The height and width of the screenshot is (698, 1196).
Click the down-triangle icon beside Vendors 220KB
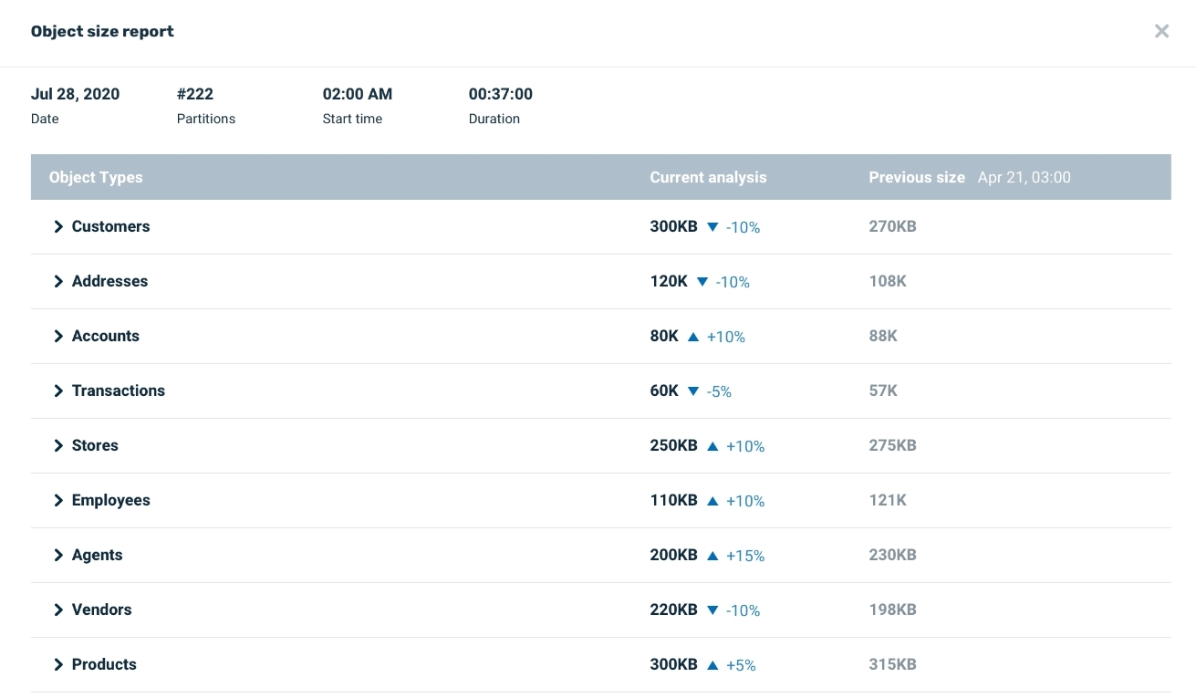[712, 610]
